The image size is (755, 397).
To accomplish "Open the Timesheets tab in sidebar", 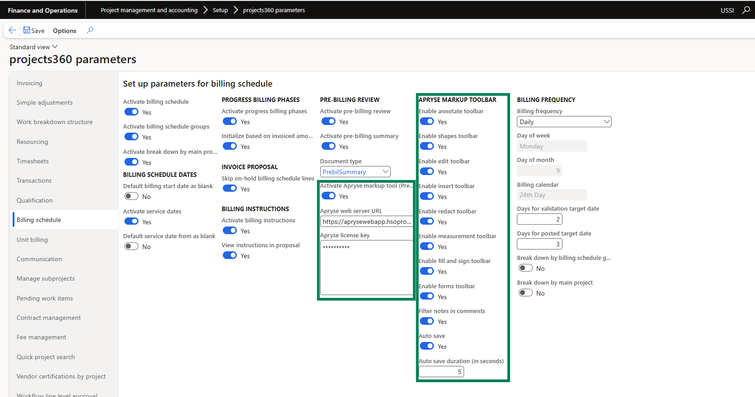I will tap(32, 161).
